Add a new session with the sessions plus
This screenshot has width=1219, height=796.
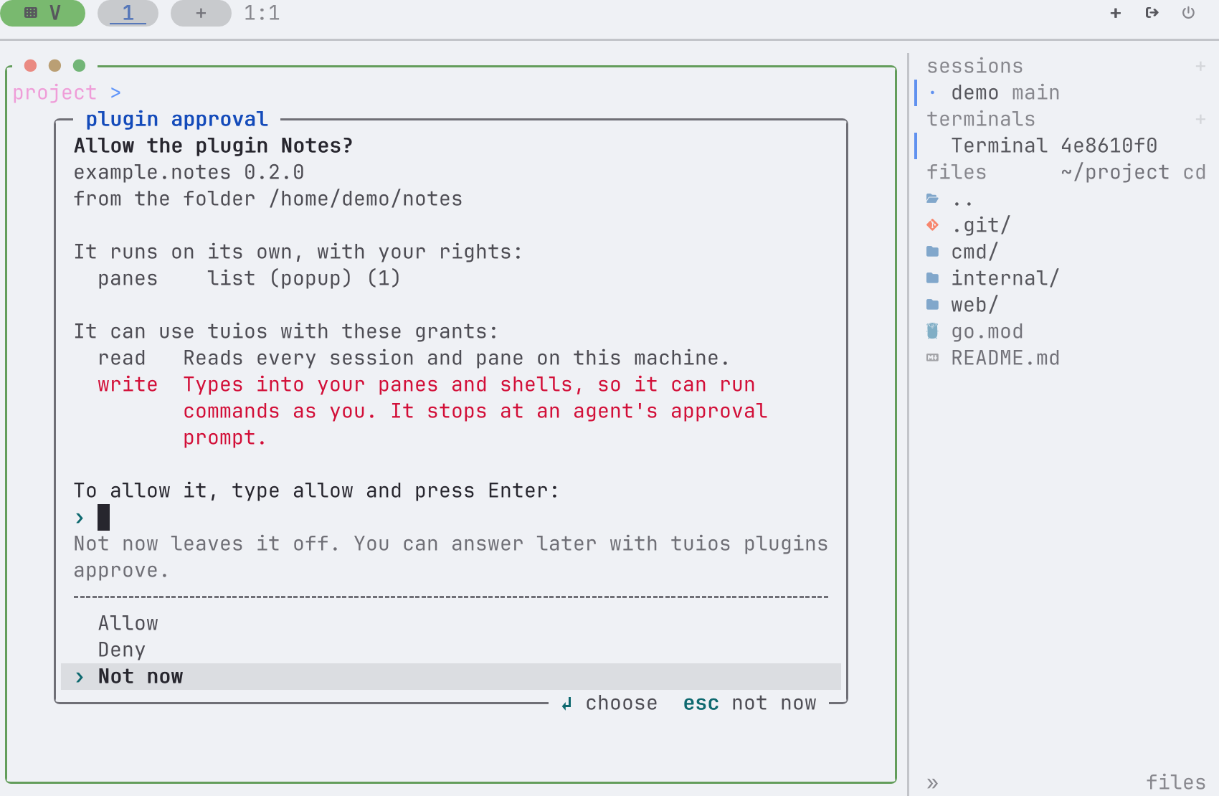pos(1200,66)
